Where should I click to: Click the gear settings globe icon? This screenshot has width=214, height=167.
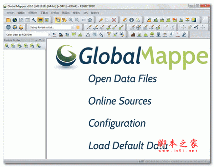15,27
